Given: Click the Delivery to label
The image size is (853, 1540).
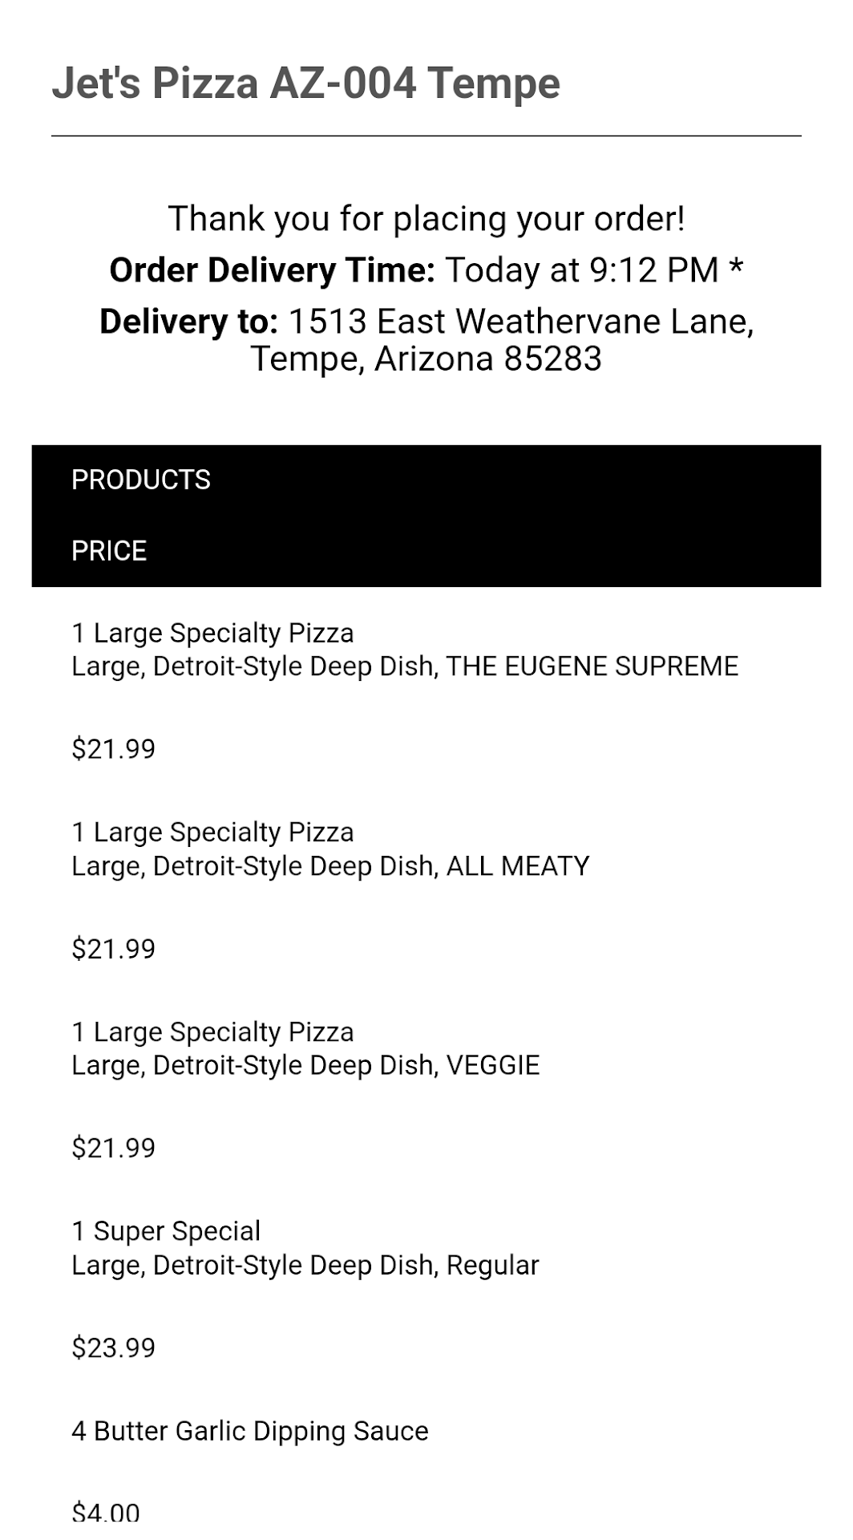Looking at the screenshot, I should click(188, 322).
